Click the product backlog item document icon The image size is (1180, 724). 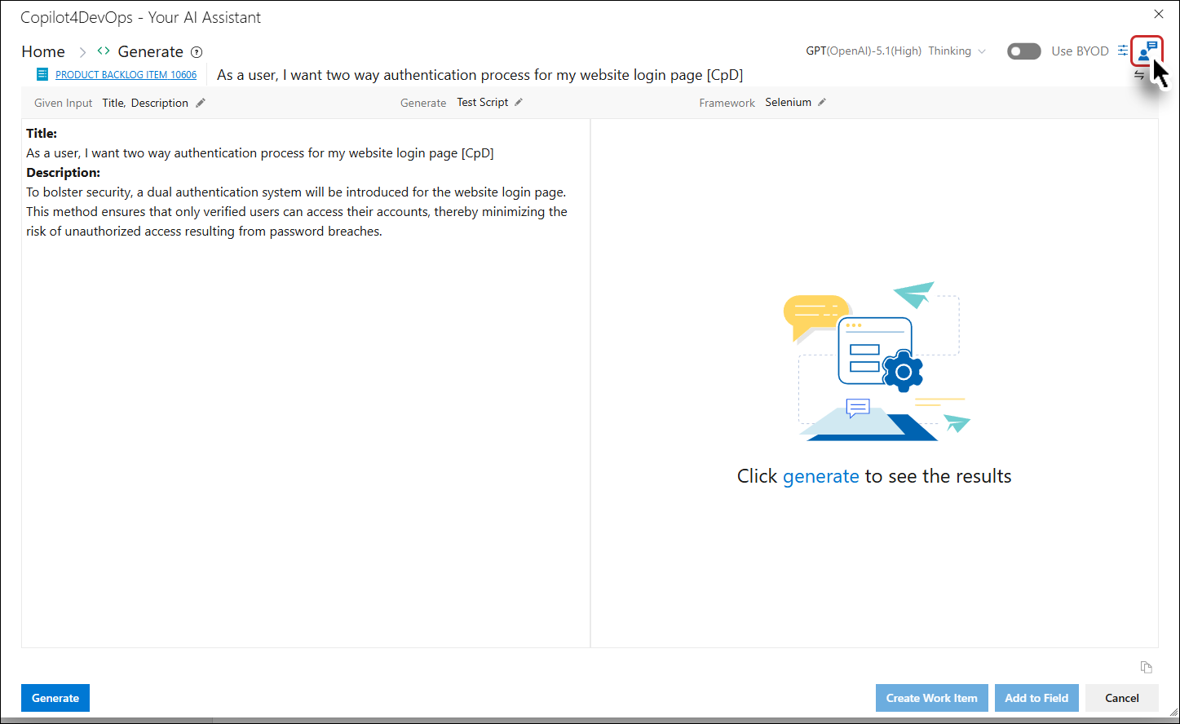point(42,74)
